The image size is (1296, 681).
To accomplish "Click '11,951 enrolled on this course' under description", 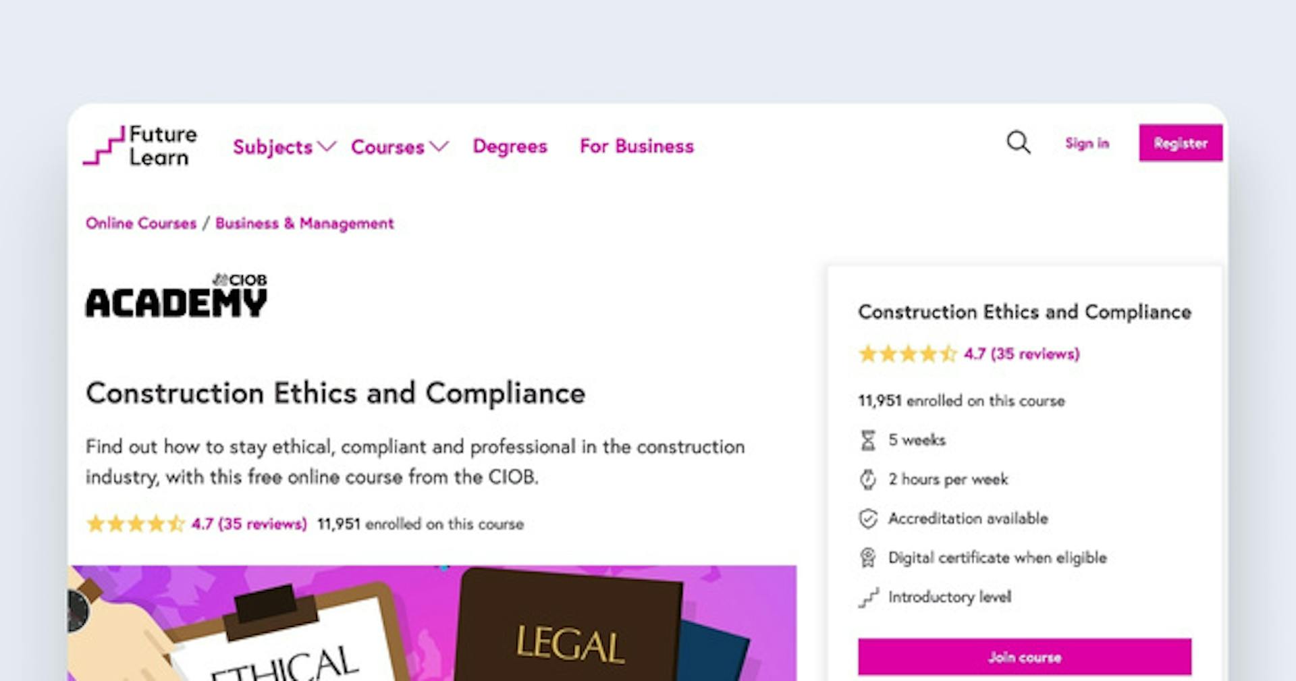I will coord(421,524).
